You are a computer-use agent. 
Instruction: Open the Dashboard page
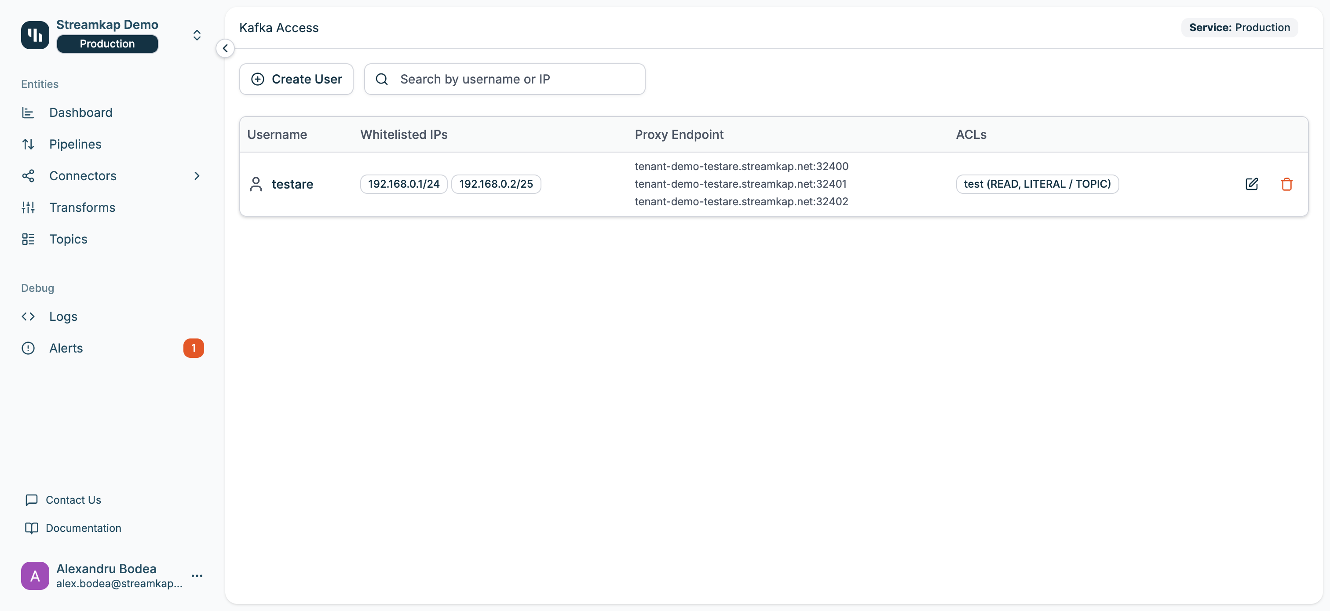(x=80, y=113)
